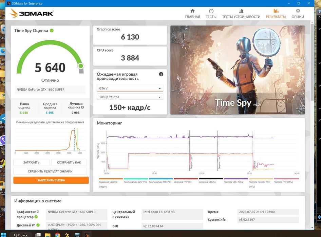Click Средняя оценка value 5 495
This screenshot has width=321, height=237.
click(50, 113)
